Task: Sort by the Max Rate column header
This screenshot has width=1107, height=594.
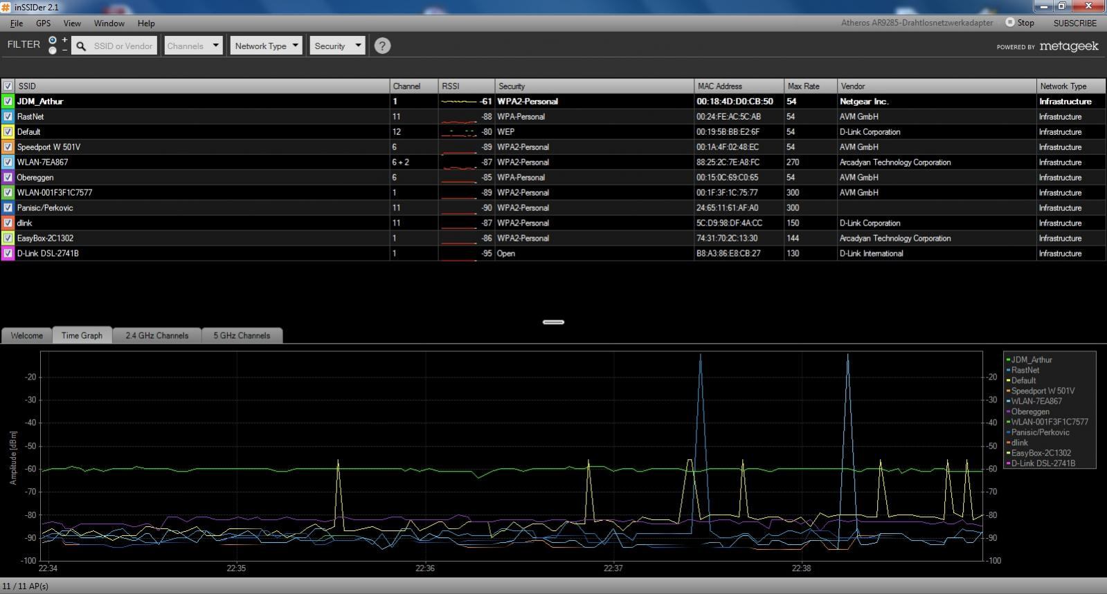Action: pos(811,86)
